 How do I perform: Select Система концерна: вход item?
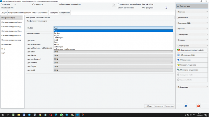point(12,40)
